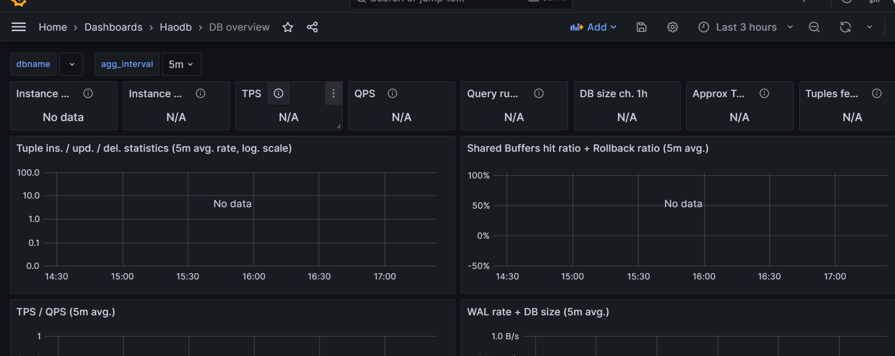Click the dbname variable label
The height and width of the screenshot is (356, 895).
click(33, 64)
